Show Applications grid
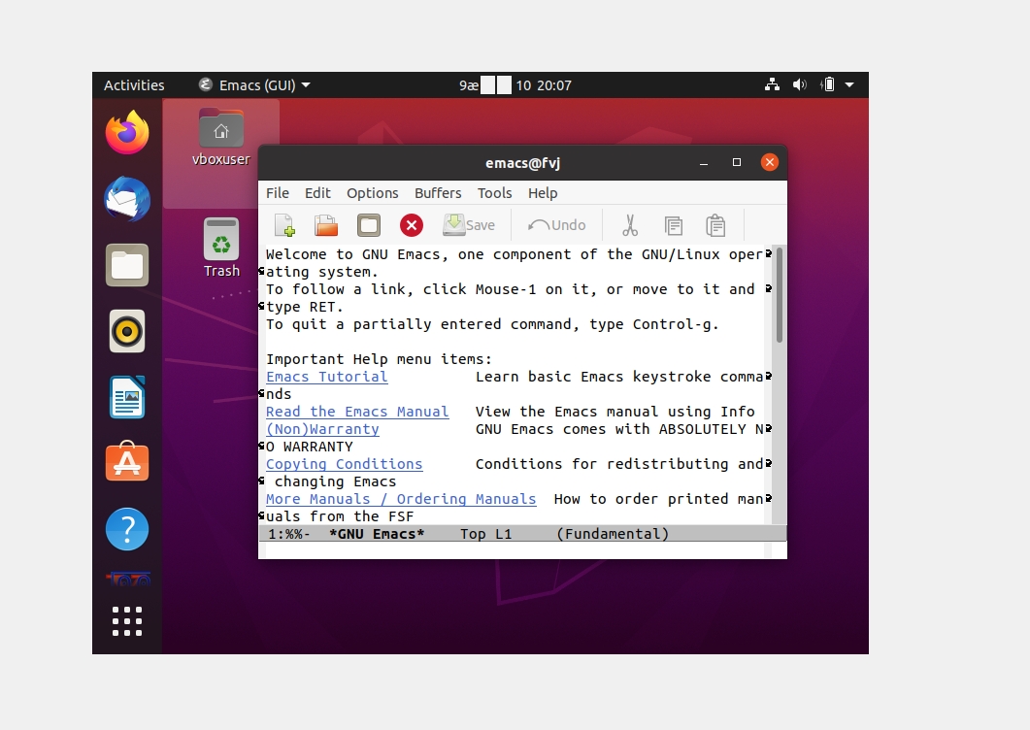This screenshot has height=730, width=1030. click(127, 621)
